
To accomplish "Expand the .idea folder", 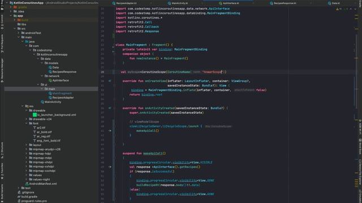I will tap(11, 11).
